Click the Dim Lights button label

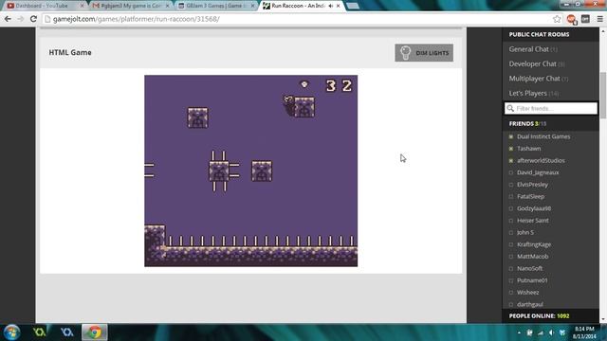(432, 53)
